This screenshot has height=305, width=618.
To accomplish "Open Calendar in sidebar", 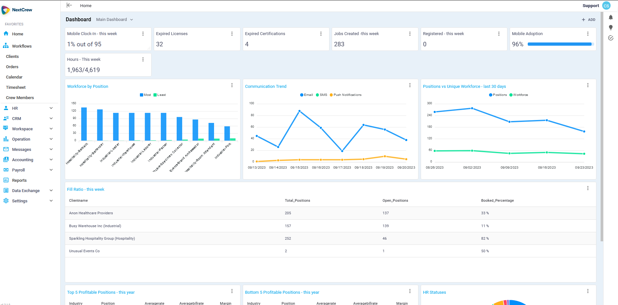I will 14,77.
